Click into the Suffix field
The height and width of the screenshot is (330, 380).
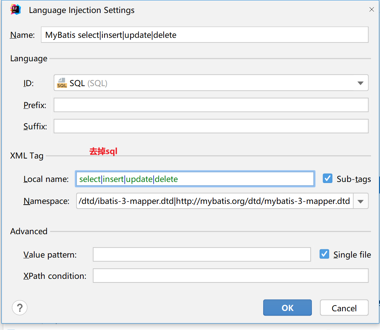pyautogui.click(x=211, y=126)
